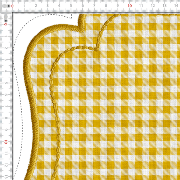
Task: Click the 13 mark on the horizontal ruler
Action: [165, 6]
